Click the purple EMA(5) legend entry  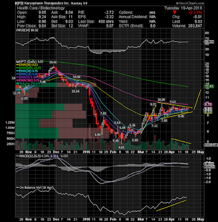(27, 77)
